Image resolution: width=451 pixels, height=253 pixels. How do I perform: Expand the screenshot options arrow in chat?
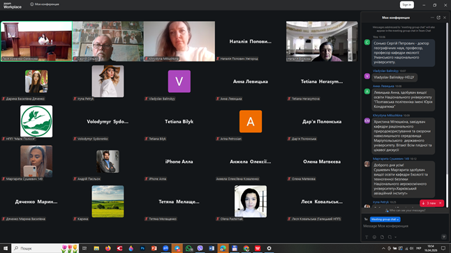coord(395,237)
